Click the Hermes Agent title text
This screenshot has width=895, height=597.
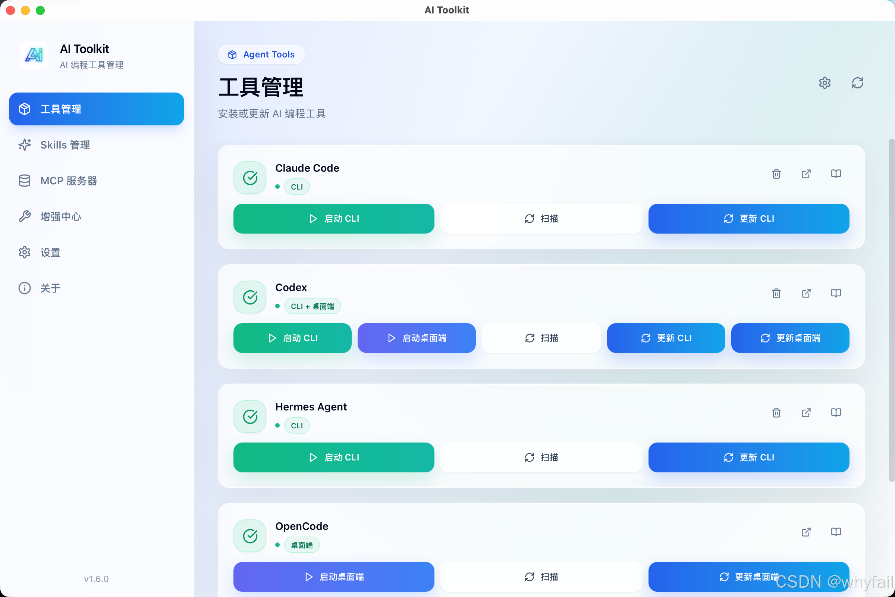click(x=311, y=407)
